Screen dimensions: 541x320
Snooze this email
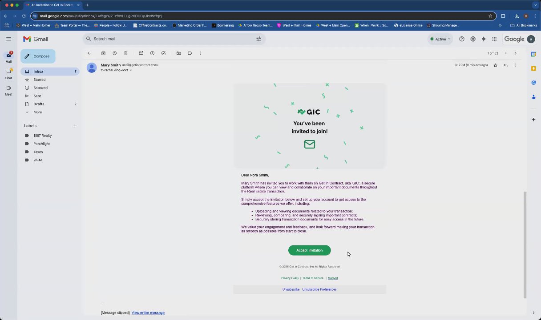152,53
